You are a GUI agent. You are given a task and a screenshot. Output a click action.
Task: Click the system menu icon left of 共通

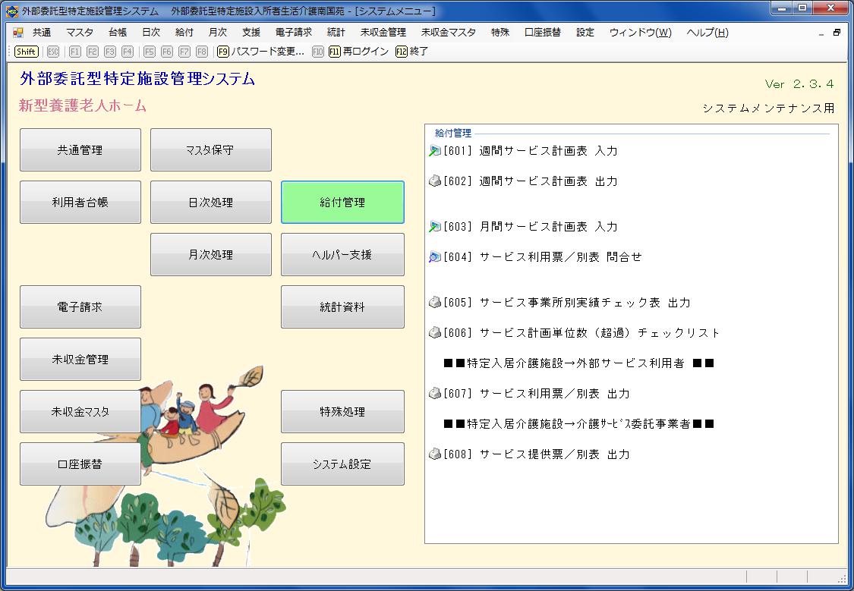pos(18,33)
